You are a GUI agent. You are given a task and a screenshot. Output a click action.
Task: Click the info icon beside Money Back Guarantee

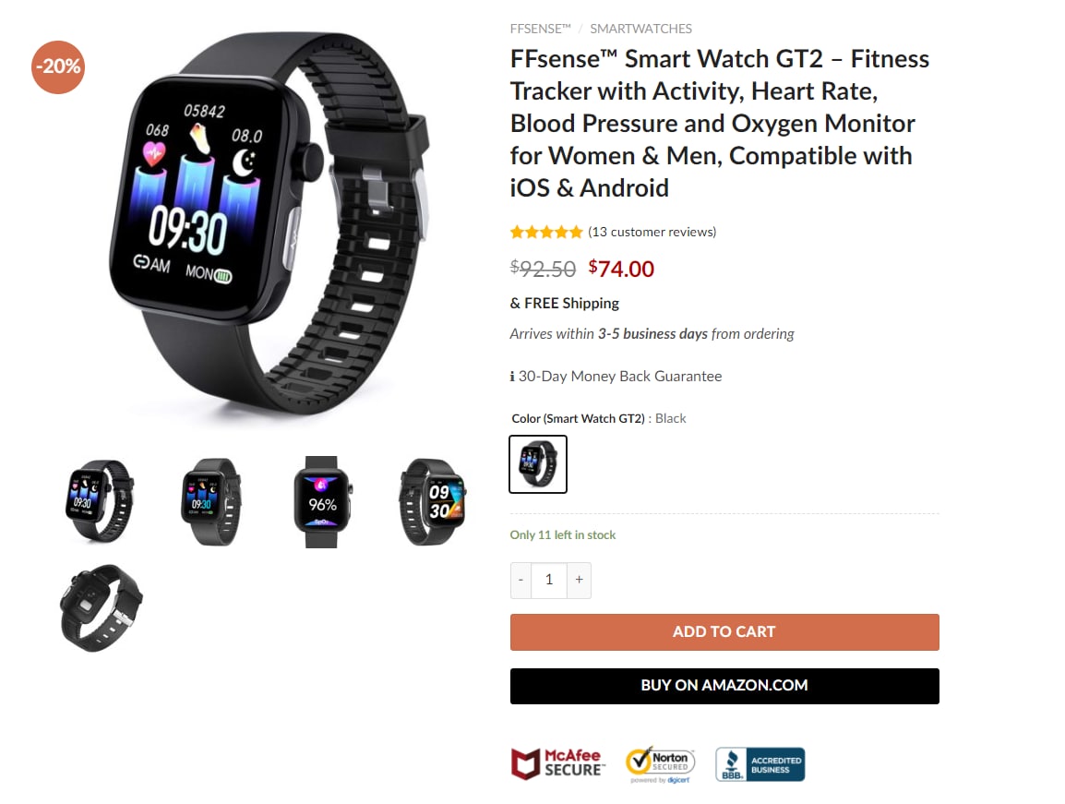click(512, 377)
